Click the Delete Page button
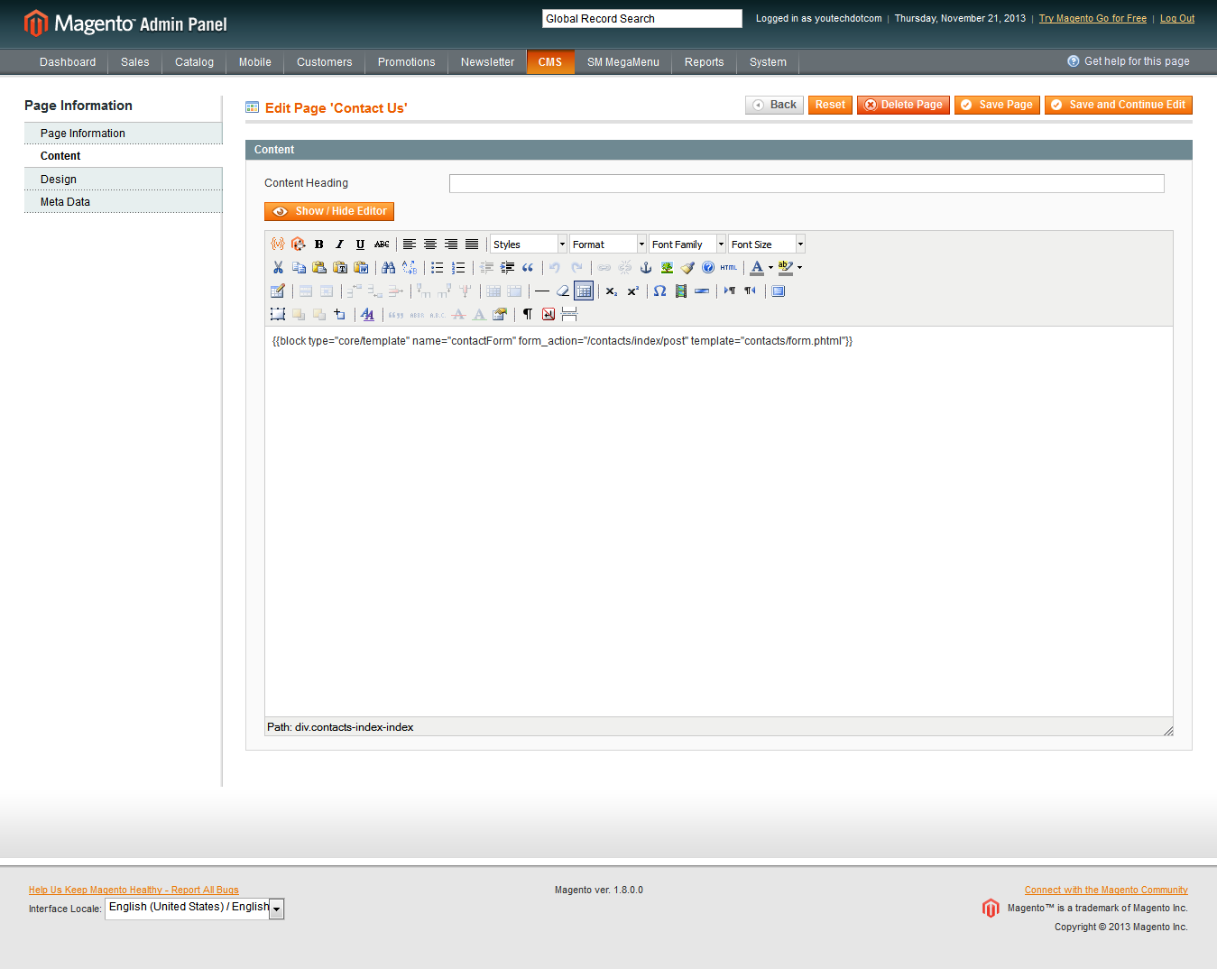This screenshot has height=969, width=1217. click(903, 105)
